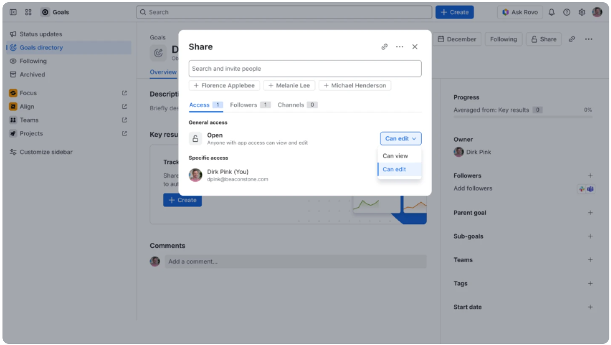Open the December date button
Image resolution: width=611 pixels, height=345 pixels.
point(457,39)
